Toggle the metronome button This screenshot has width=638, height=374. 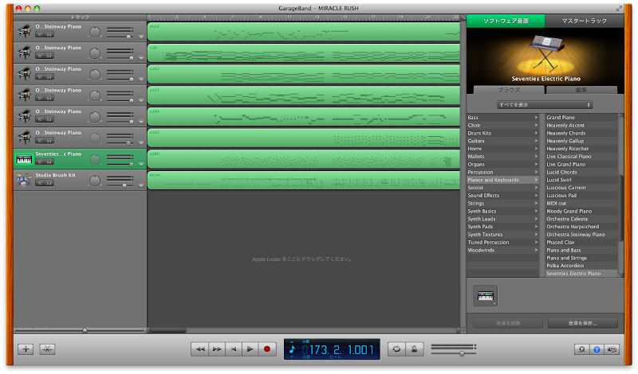pos(414,349)
